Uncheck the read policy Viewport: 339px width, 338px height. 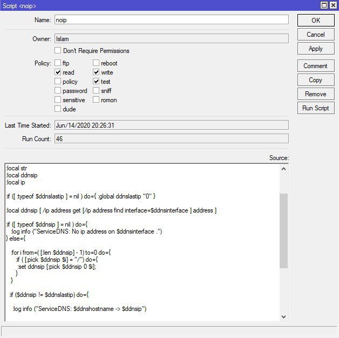pos(58,72)
